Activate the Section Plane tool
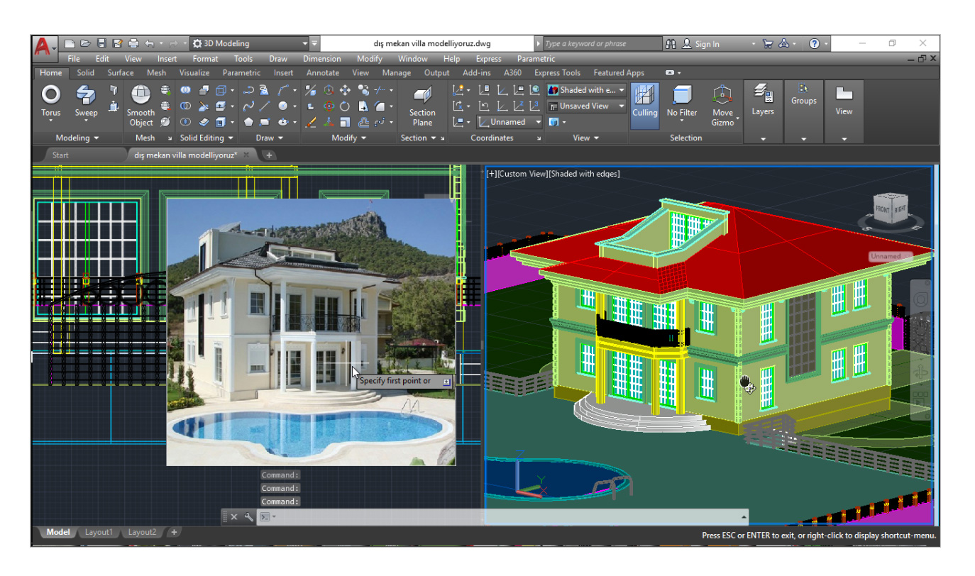 (x=422, y=101)
